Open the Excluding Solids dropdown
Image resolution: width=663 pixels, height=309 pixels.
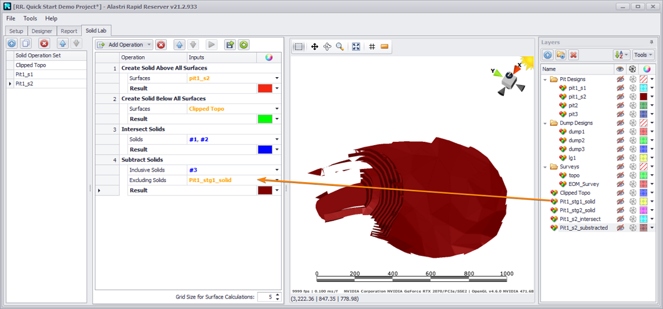pyautogui.click(x=277, y=180)
